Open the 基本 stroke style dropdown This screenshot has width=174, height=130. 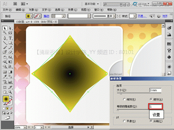click(114, 16)
